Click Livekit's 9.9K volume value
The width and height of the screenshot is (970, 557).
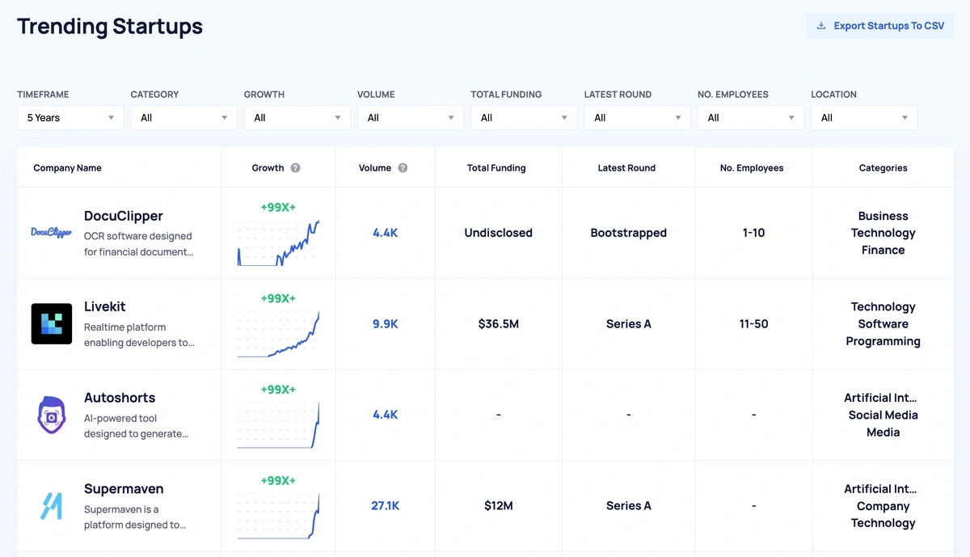(x=386, y=324)
